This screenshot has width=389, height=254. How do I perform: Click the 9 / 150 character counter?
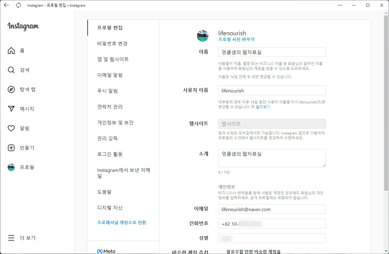pyautogui.click(x=224, y=172)
